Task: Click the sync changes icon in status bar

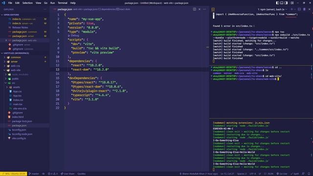Action: pos(44,174)
